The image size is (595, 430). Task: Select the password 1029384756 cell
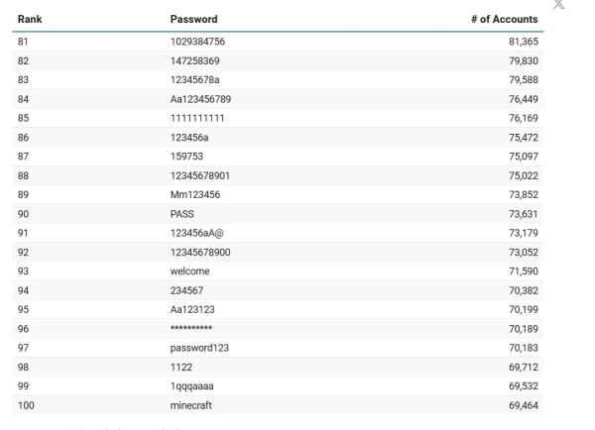pyautogui.click(x=199, y=41)
